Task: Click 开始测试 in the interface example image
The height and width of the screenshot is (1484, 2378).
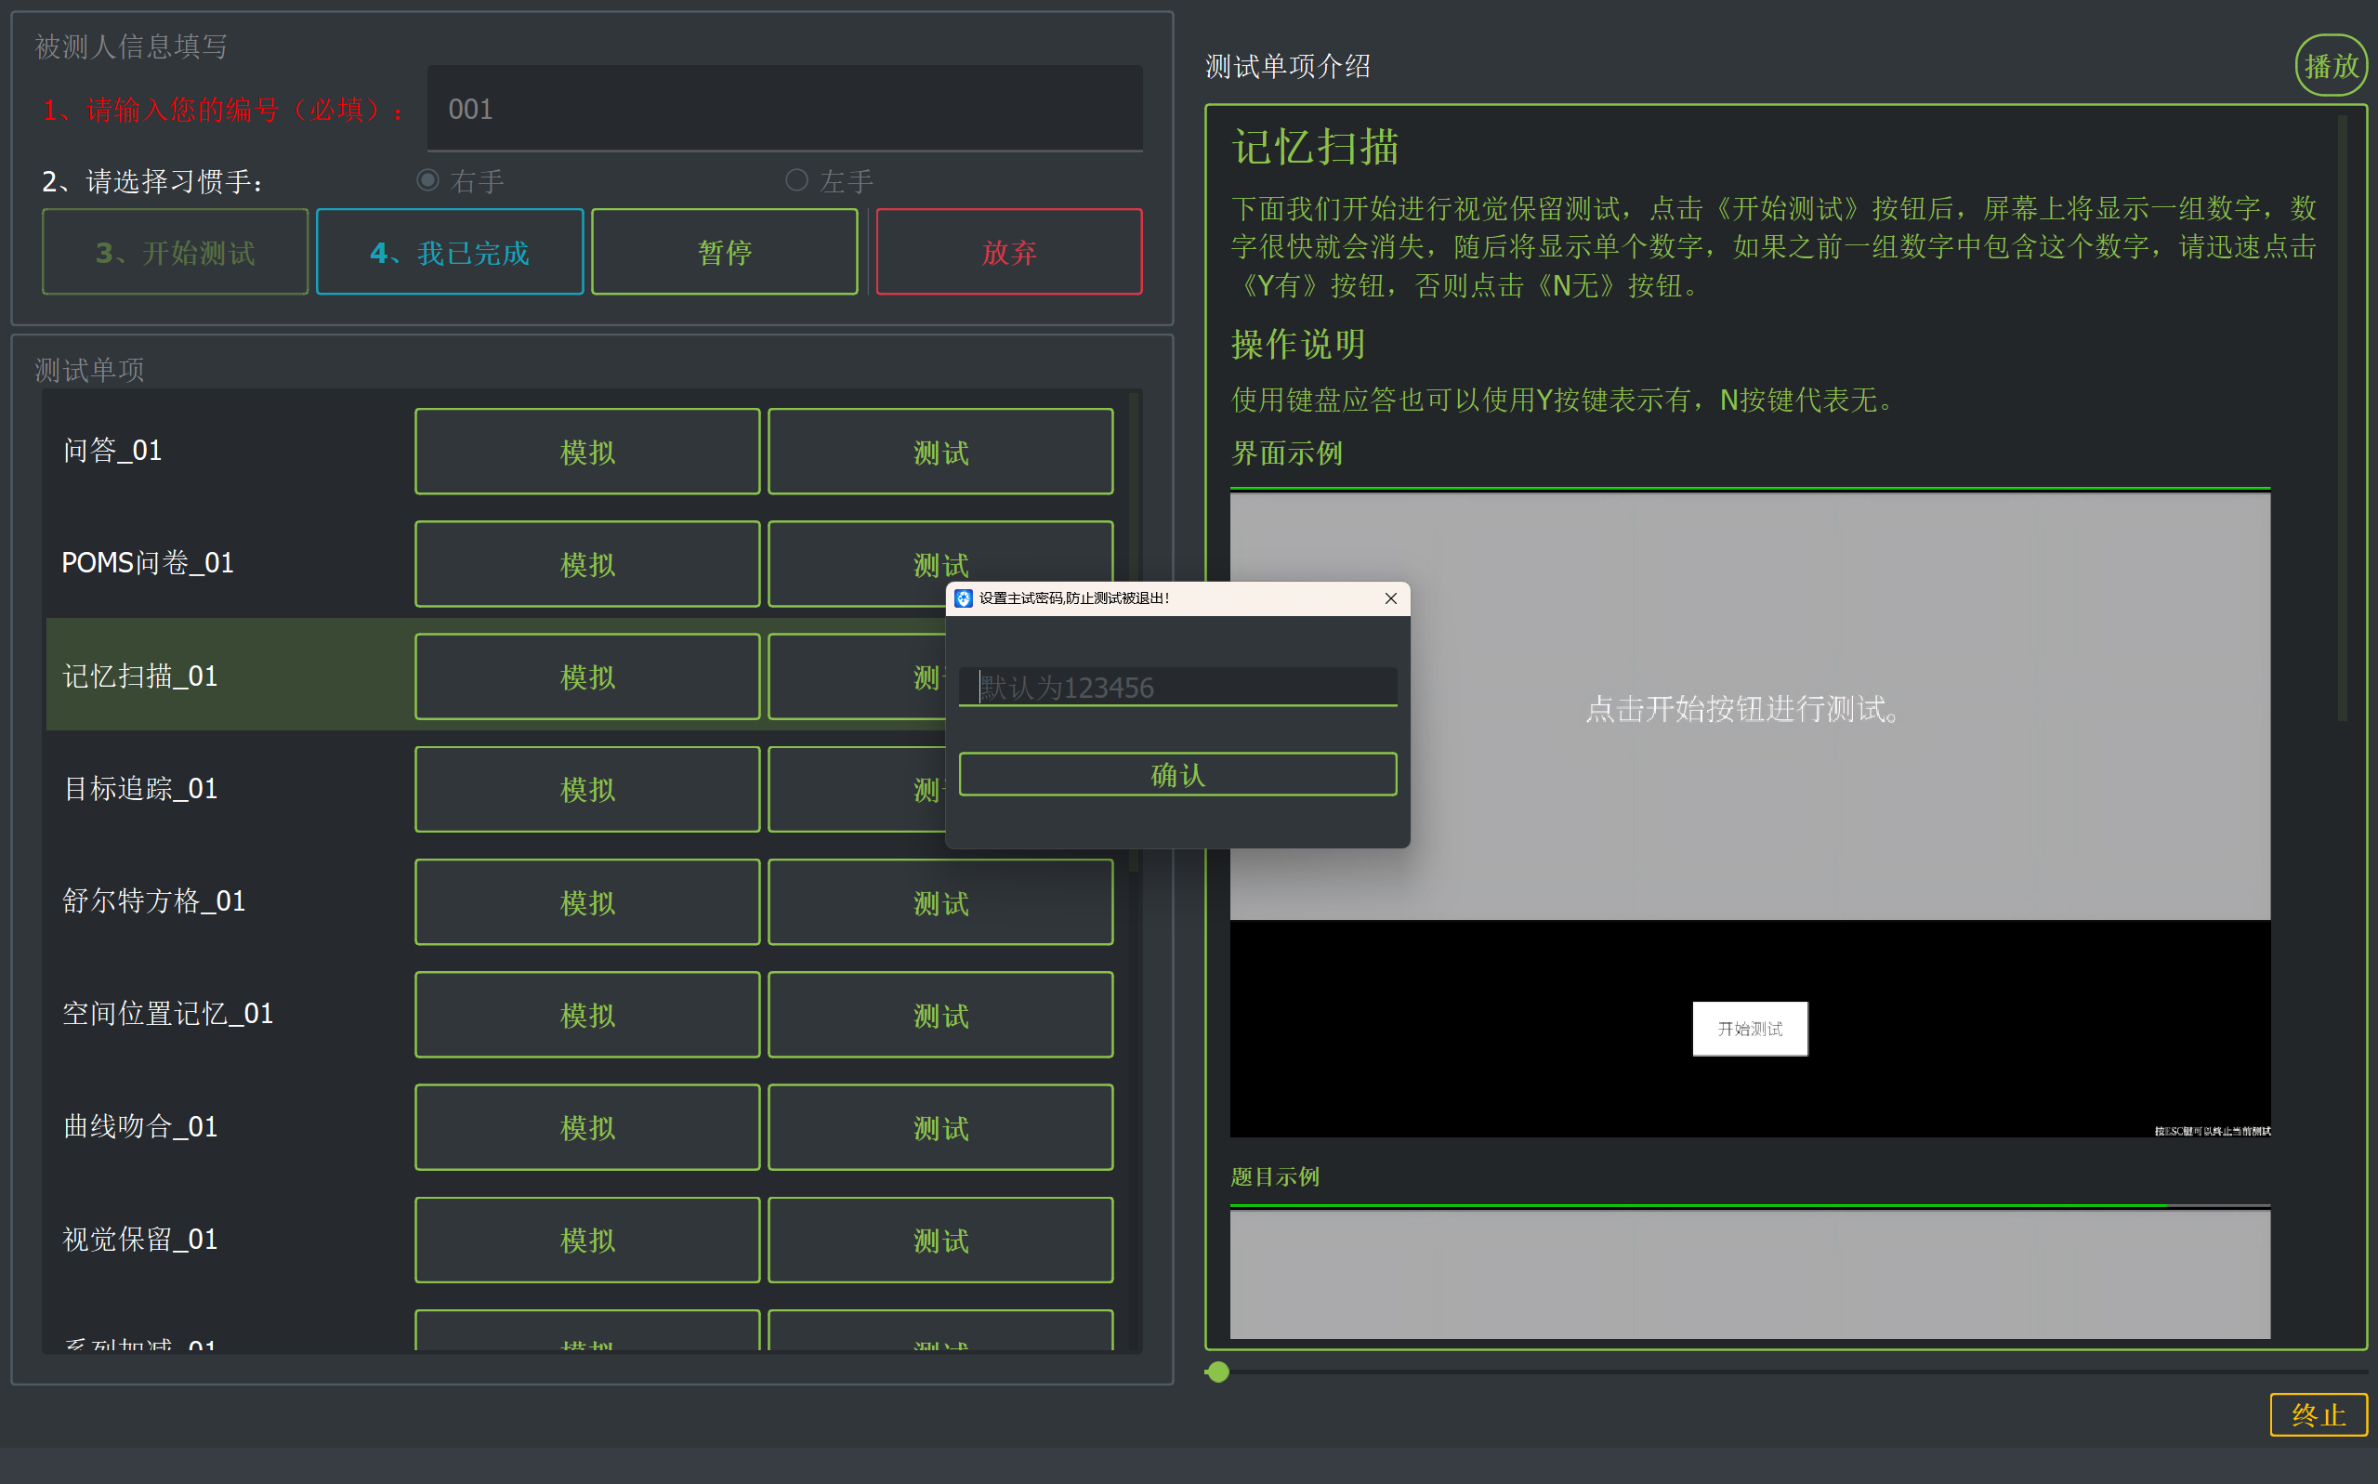Action: pos(1749,1029)
